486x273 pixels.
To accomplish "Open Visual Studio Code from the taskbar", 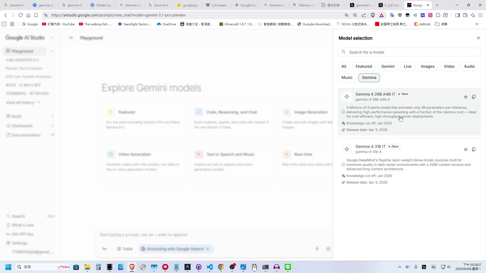I will 210,267.
